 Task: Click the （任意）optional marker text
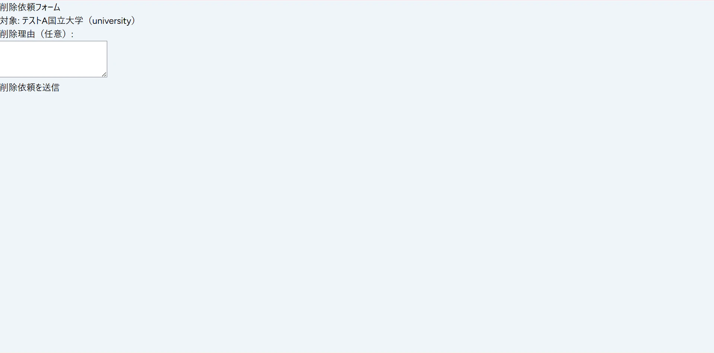click(x=53, y=34)
